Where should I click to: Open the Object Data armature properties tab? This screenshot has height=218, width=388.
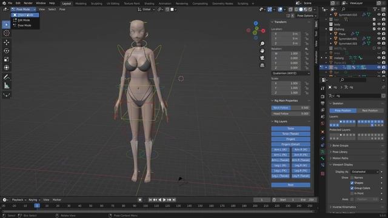pos(323,152)
